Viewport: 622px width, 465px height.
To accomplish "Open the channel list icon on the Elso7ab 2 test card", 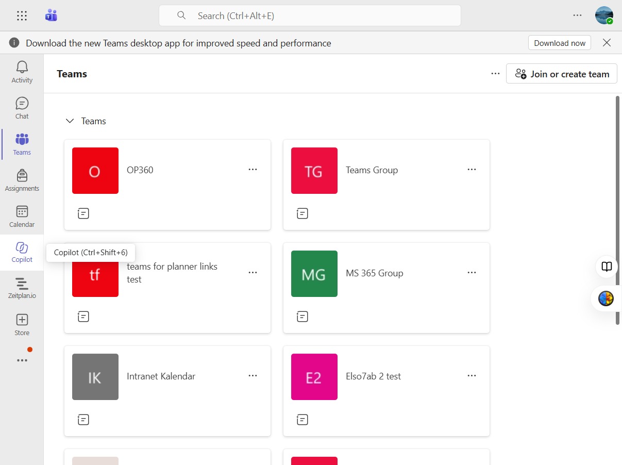I will pyautogui.click(x=302, y=420).
